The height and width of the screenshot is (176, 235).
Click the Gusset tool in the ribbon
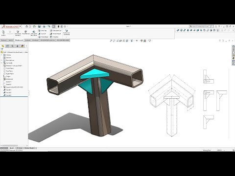(42, 34)
